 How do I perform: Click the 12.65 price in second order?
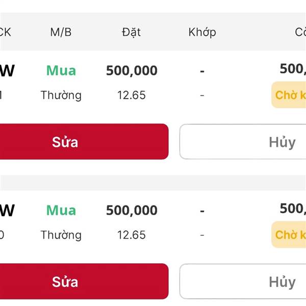(132, 235)
